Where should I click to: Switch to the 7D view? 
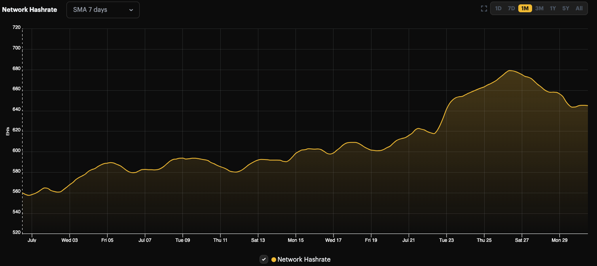[x=511, y=8]
